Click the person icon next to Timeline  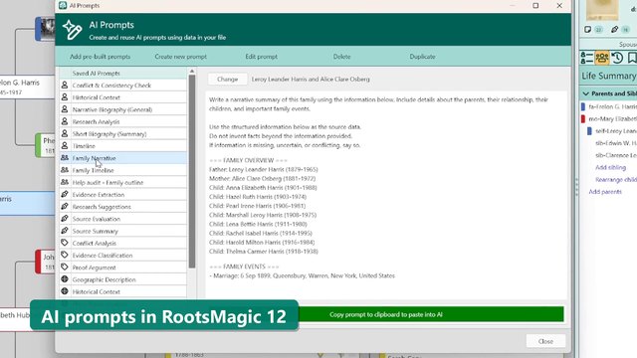point(65,146)
